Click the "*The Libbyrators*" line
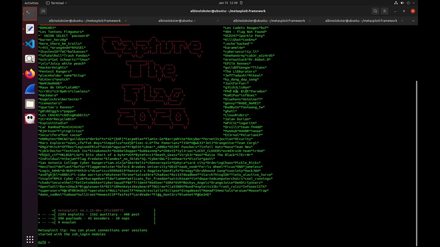The image size is (440, 247). (240, 72)
